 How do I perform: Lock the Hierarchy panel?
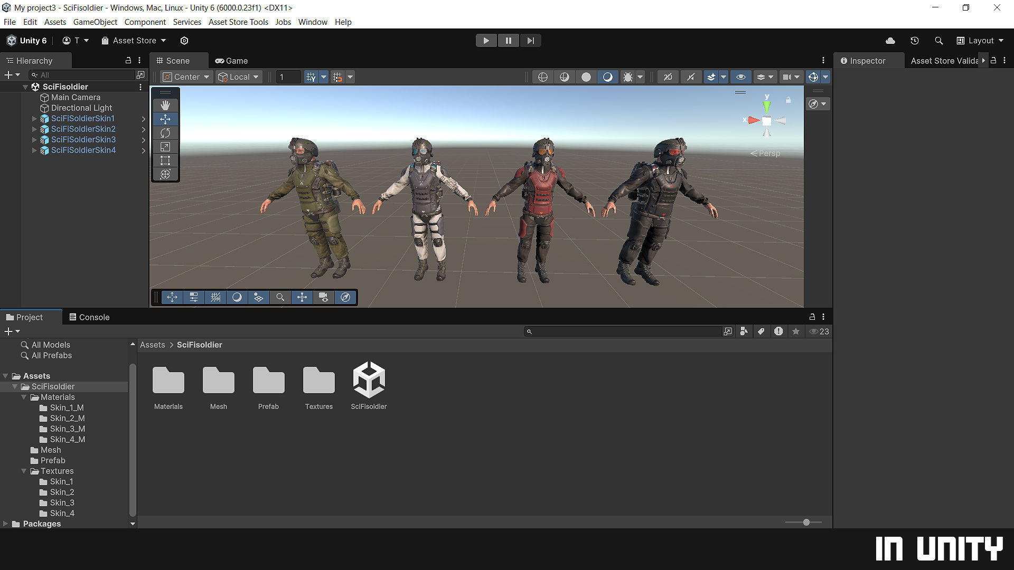pos(128,61)
